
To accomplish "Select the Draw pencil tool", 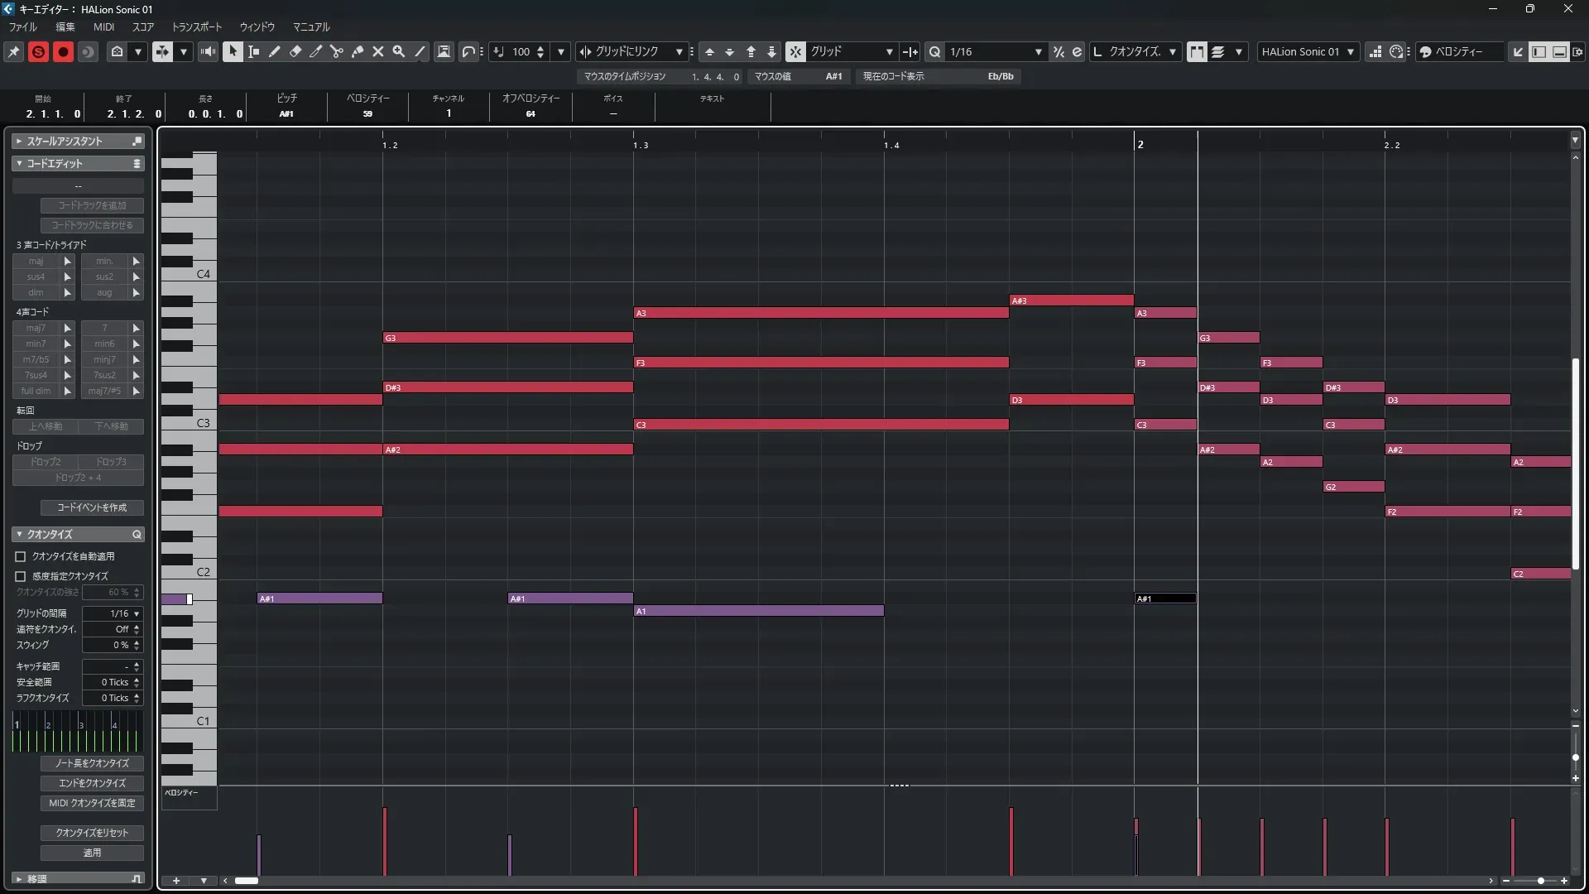I will tap(275, 51).
